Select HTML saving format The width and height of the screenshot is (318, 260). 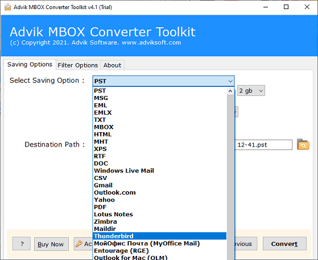point(160,135)
